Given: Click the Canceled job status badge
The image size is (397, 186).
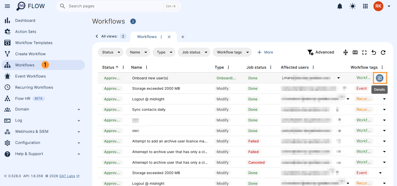Looking at the screenshot, I should coord(256,162).
